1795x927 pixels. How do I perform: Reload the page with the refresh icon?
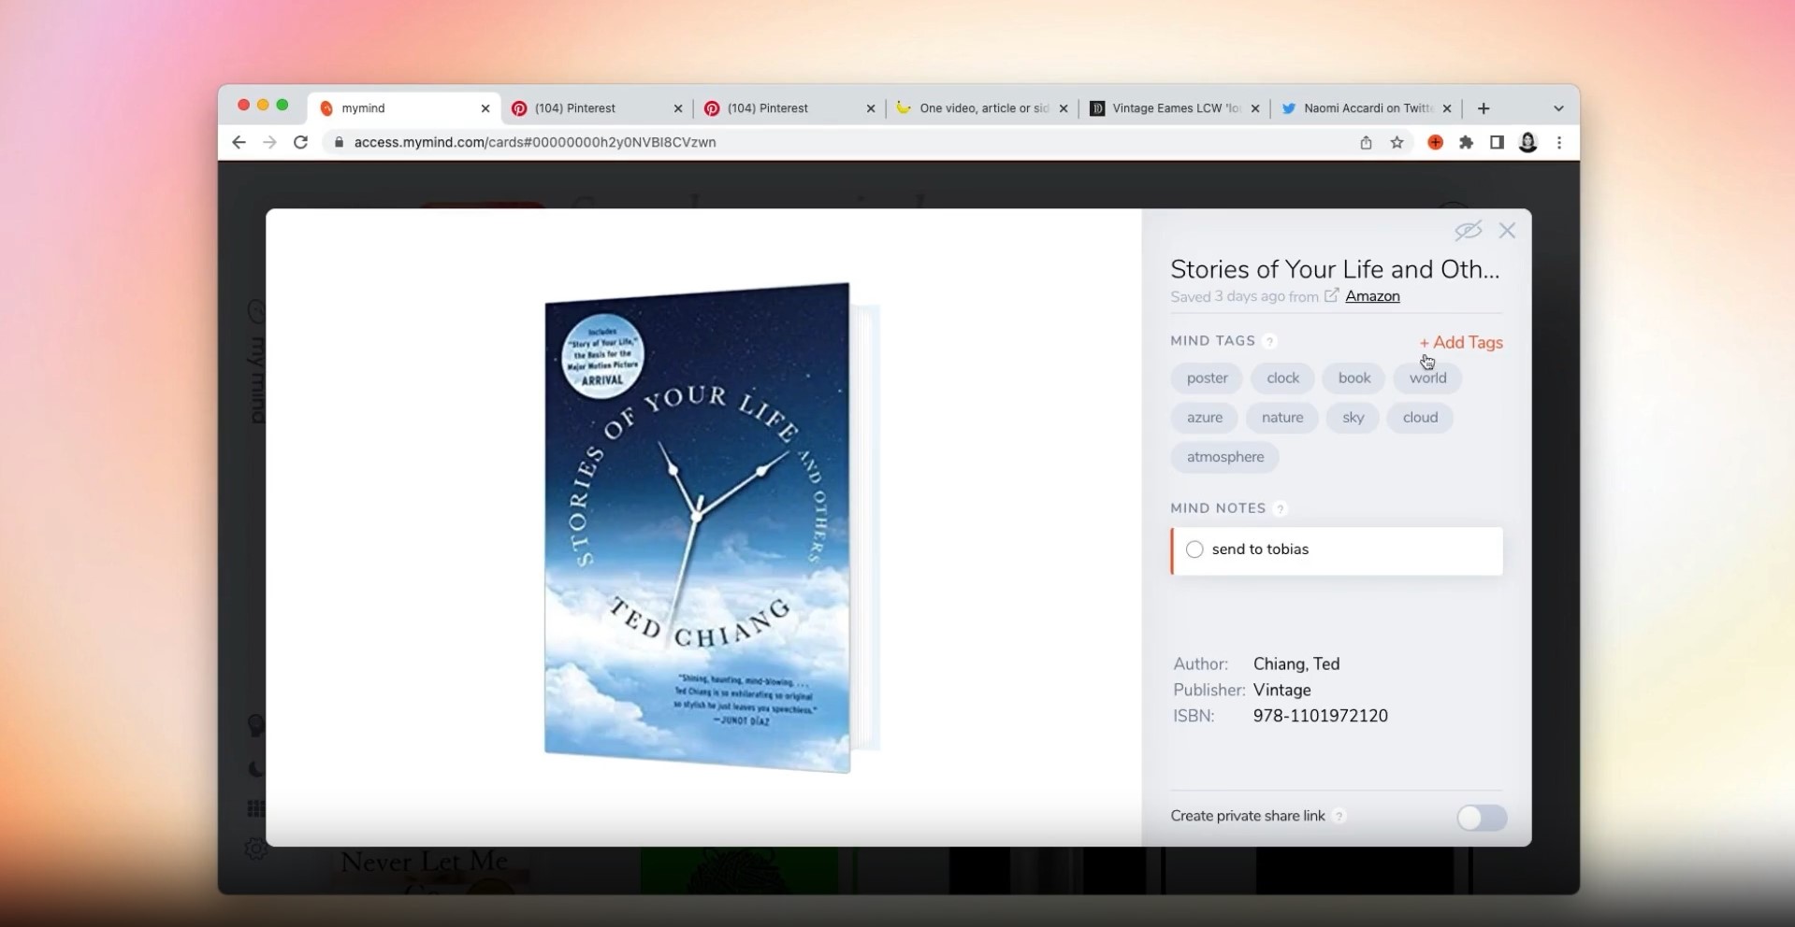coord(300,142)
